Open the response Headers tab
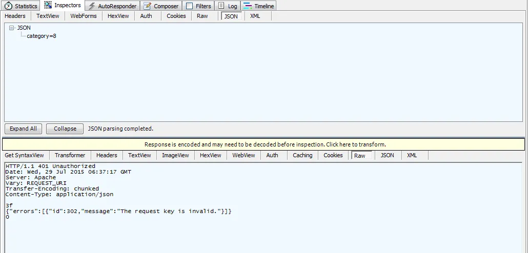The height and width of the screenshot is (253, 528). (107, 155)
